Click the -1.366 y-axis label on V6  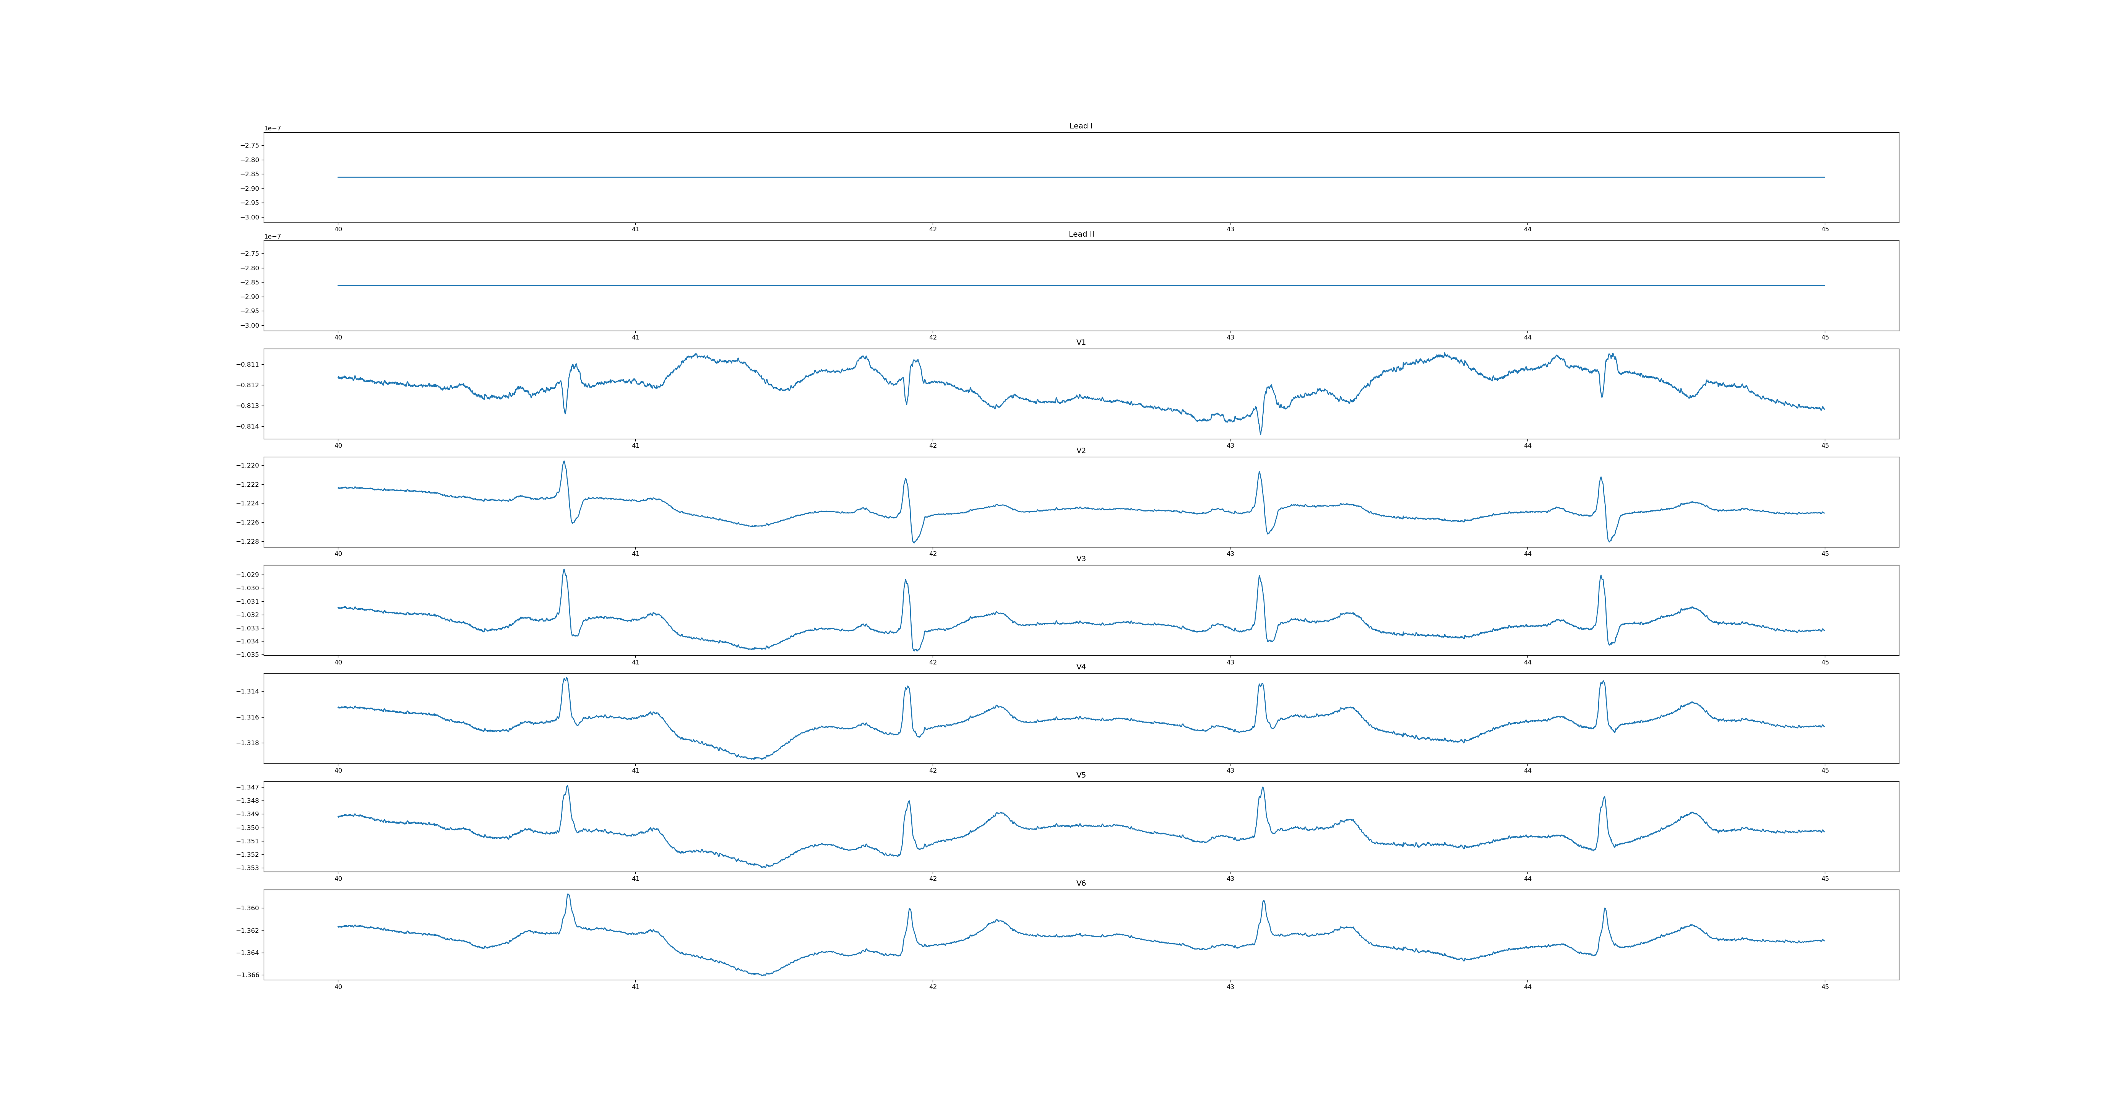pyautogui.click(x=248, y=976)
